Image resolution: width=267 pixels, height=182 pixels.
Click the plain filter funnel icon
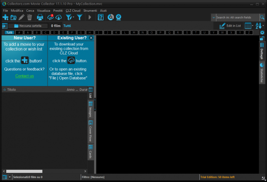[x=79, y=17]
